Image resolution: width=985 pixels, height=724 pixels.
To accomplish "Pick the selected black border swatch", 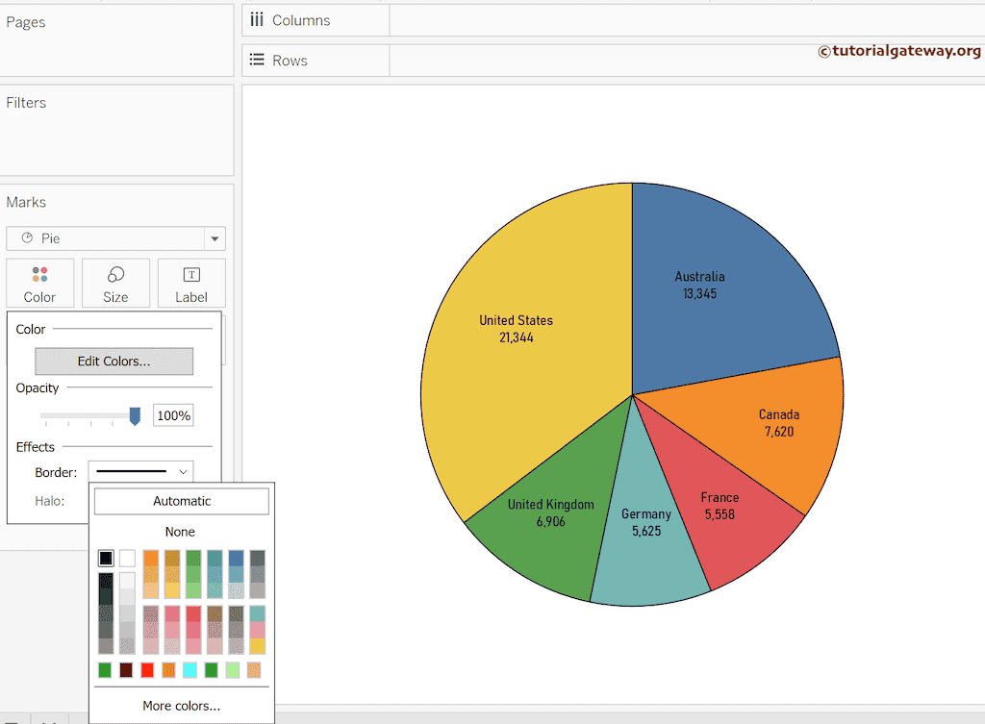I will click(106, 558).
